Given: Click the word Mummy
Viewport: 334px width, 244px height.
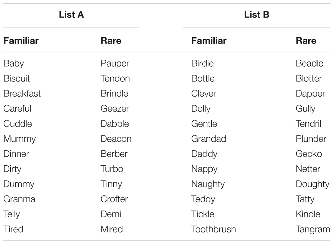Looking at the screenshot, I should [19, 139].
